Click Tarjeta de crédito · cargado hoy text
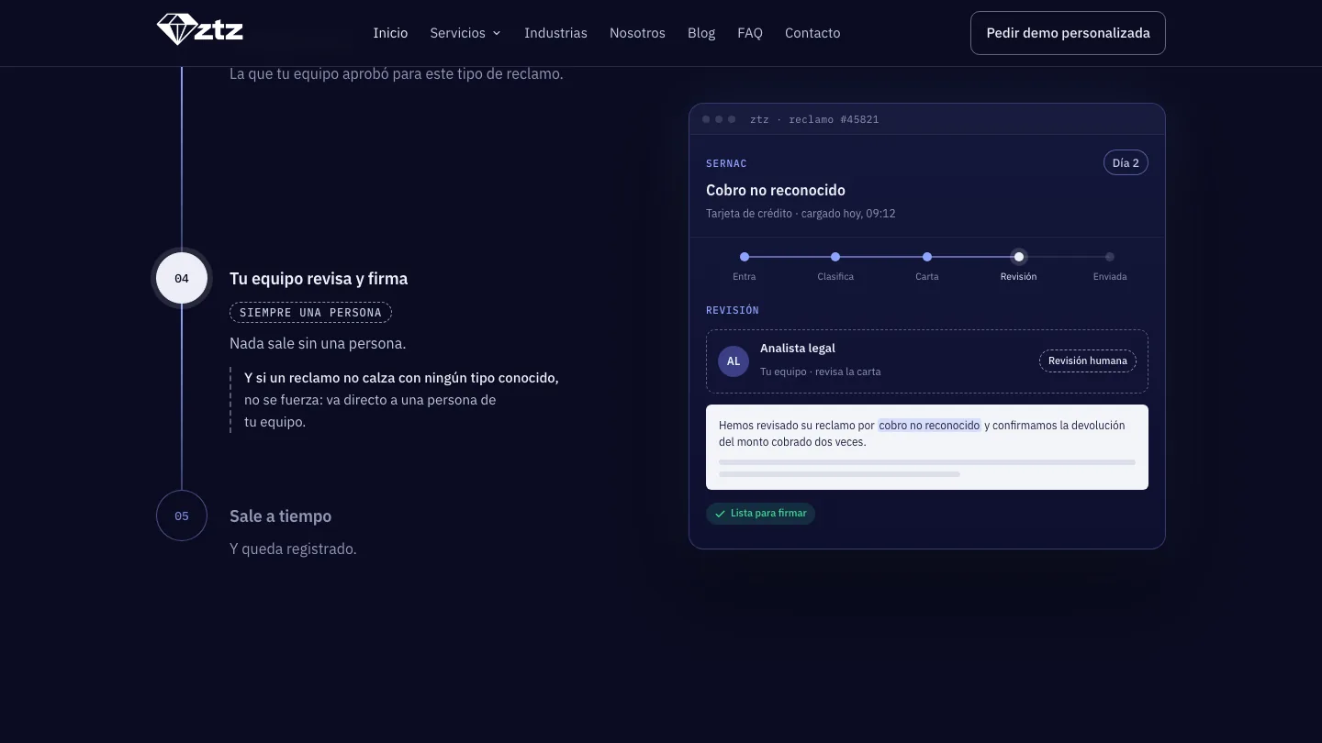 click(x=801, y=214)
